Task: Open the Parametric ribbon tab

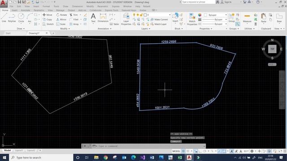Action: pos(39,10)
